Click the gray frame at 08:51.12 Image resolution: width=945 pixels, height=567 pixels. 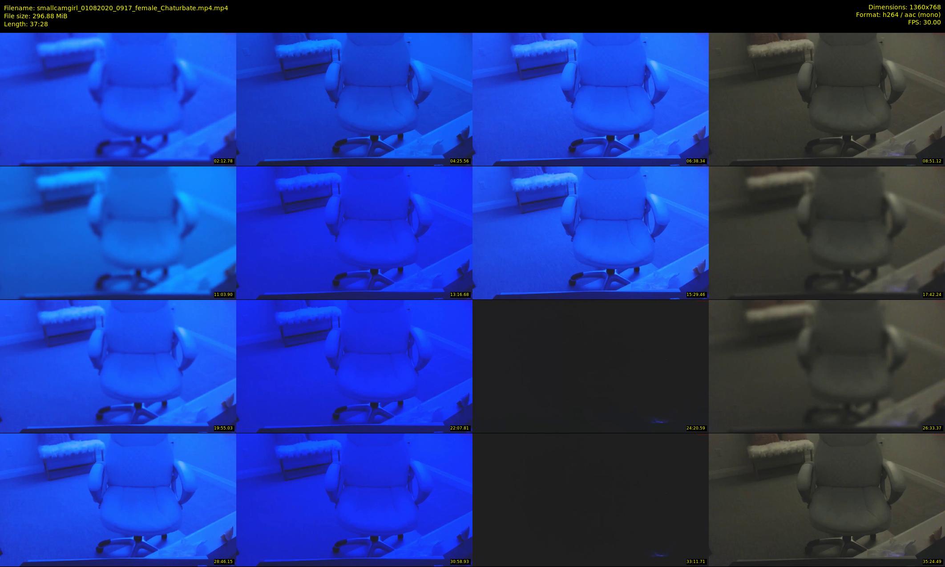[x=827, y=99]
